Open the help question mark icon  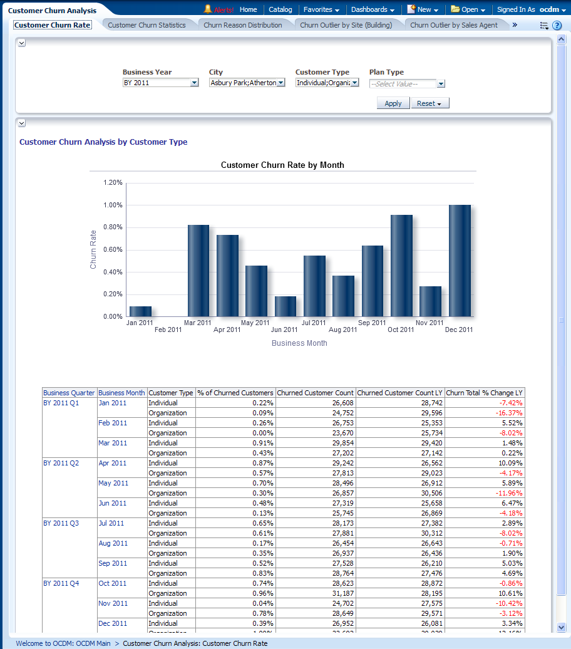pos(557,26)
